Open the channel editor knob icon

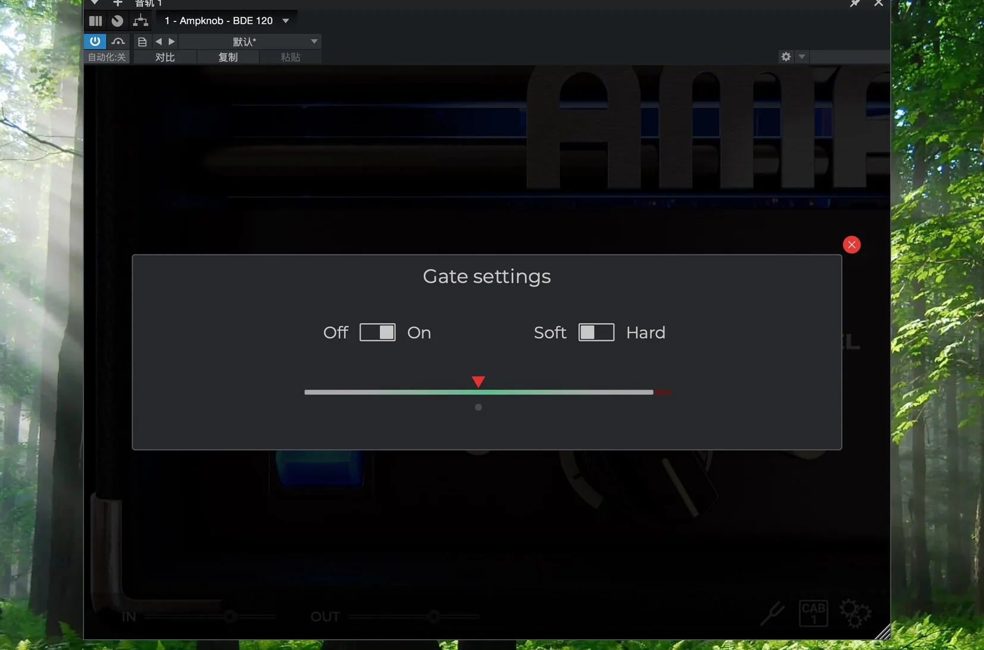tap(117, 21)
